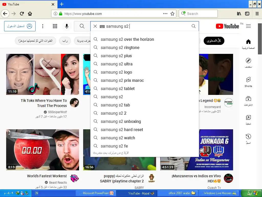Image resolution: width=262 pixels, height=197 pixels.
Task: Select the YouTube browser tab
Action: click(x=29, y=4)
